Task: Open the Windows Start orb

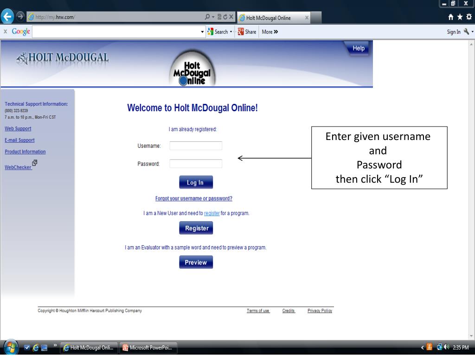Action: [11, 348]
